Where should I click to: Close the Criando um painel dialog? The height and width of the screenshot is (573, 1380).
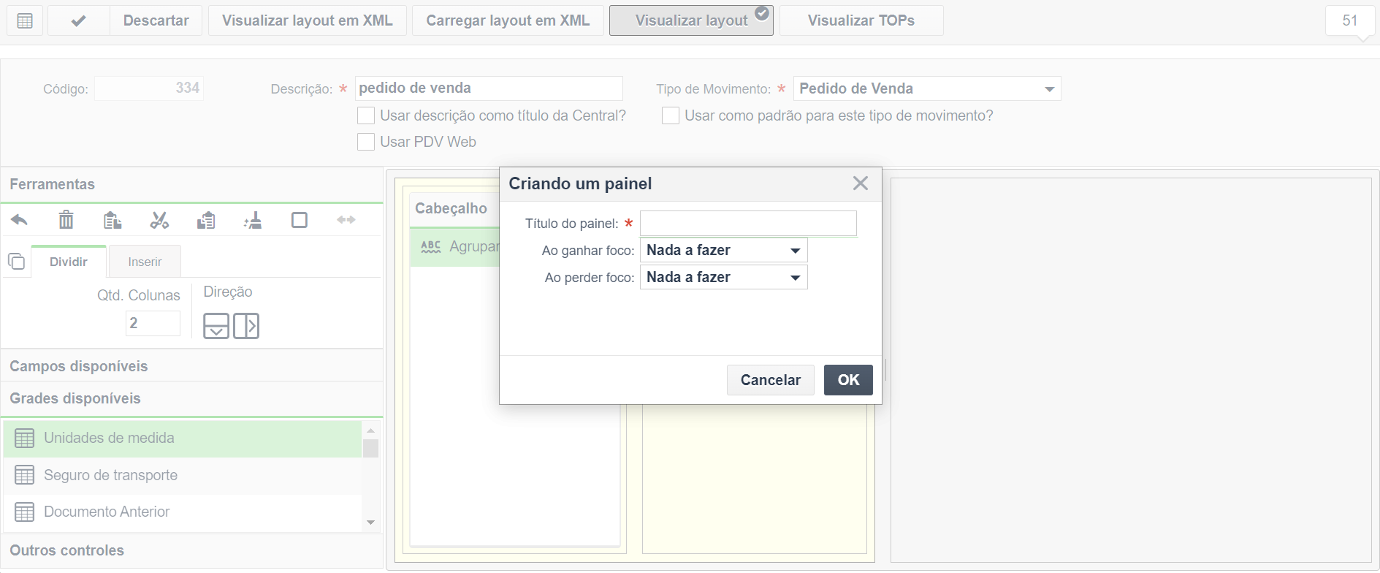coord(861,183)
